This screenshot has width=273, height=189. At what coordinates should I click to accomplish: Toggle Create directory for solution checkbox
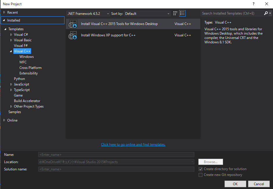click(x=201, y=169)
